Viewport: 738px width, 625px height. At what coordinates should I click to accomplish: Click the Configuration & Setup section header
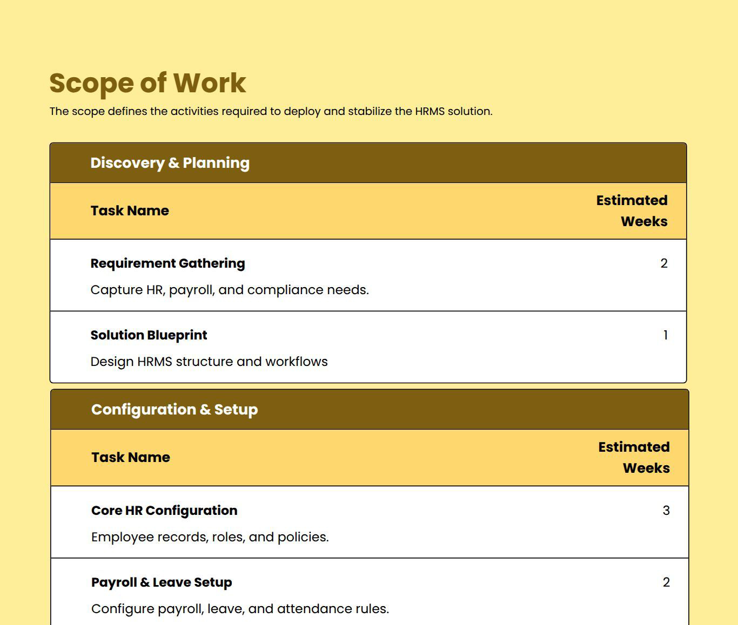click(x=175, y=410)
